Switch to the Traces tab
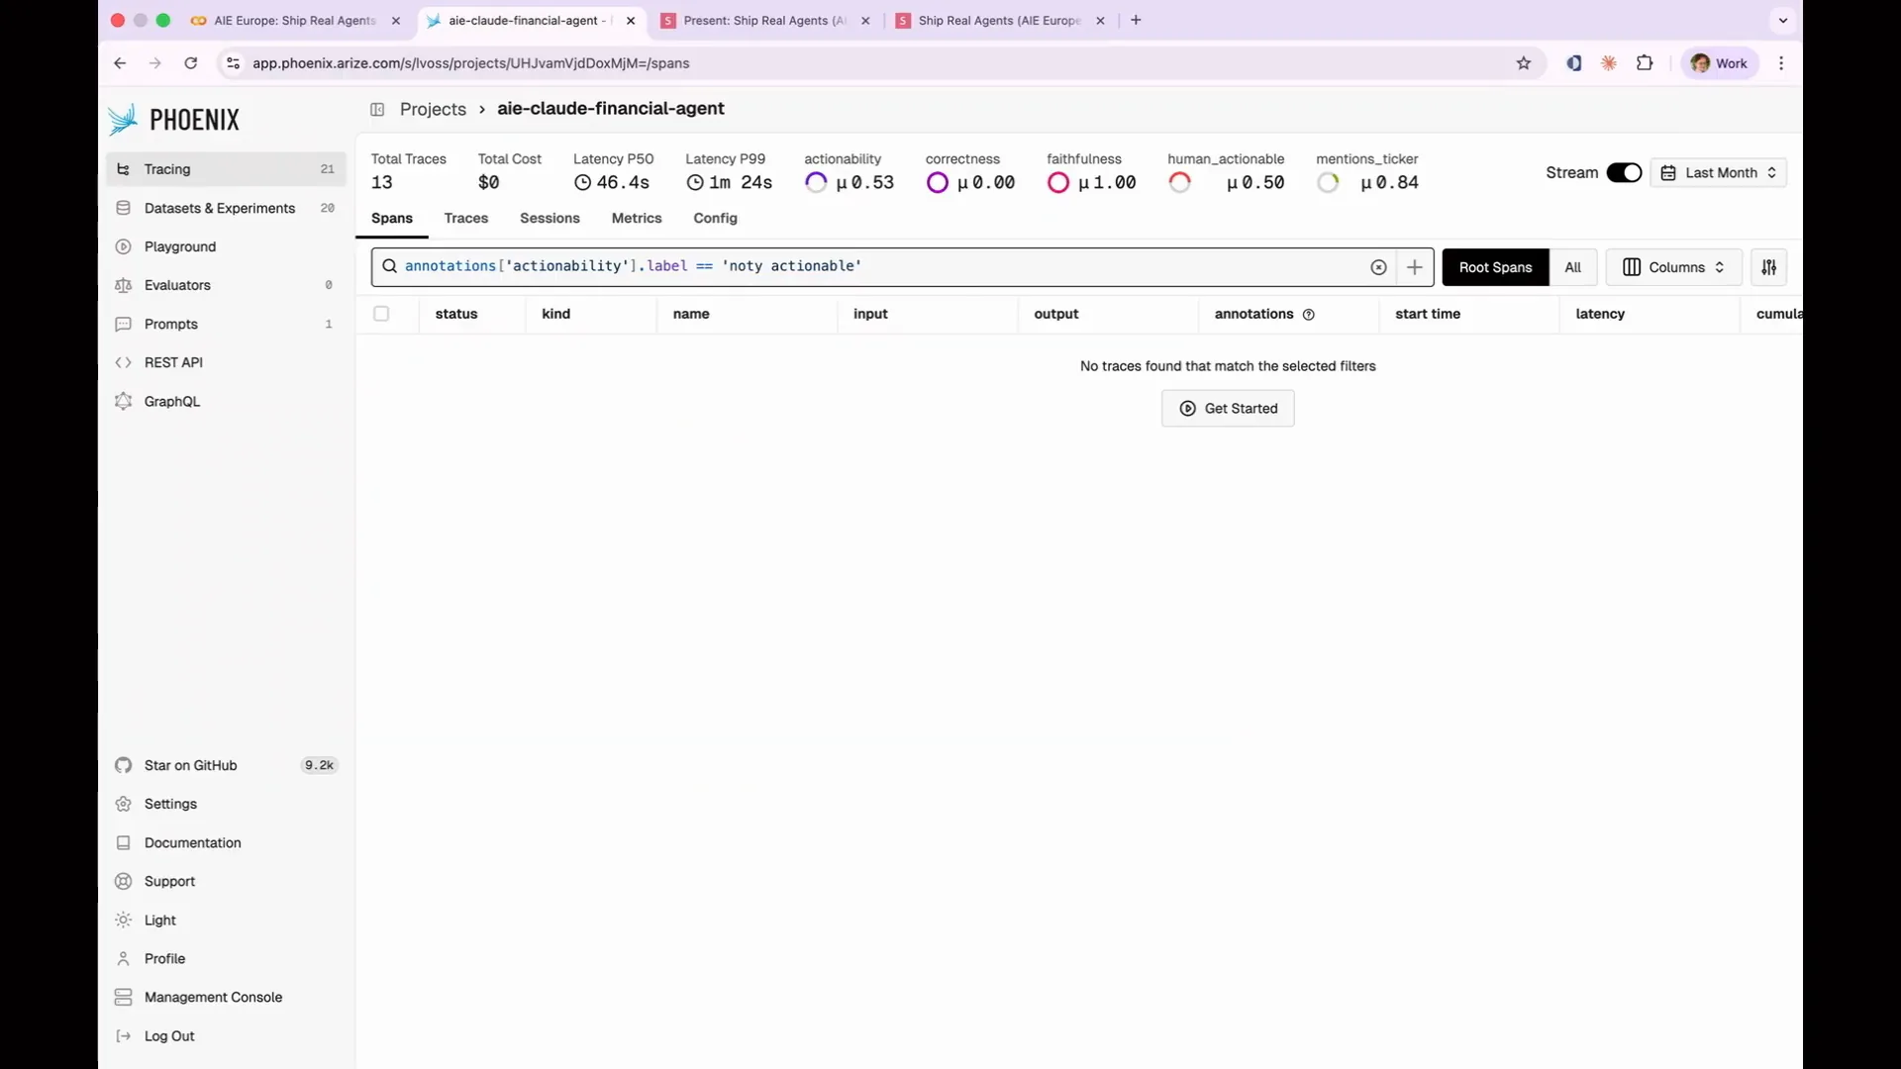The width and height of the screenshot is (1901, 1069). tap(466, 218)
